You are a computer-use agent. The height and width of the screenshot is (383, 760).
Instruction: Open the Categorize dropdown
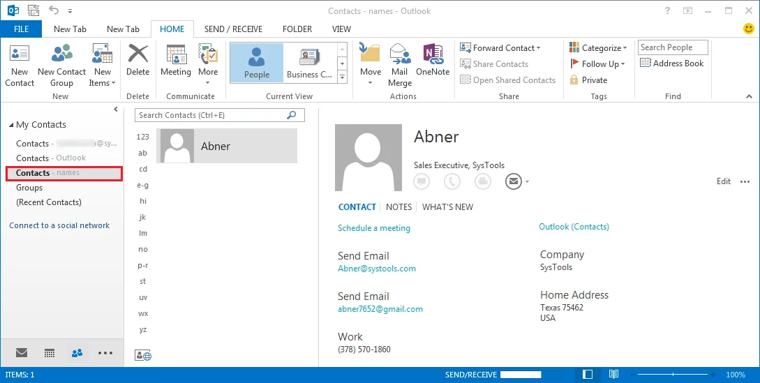pyautogui.click(x=598, y=47)
